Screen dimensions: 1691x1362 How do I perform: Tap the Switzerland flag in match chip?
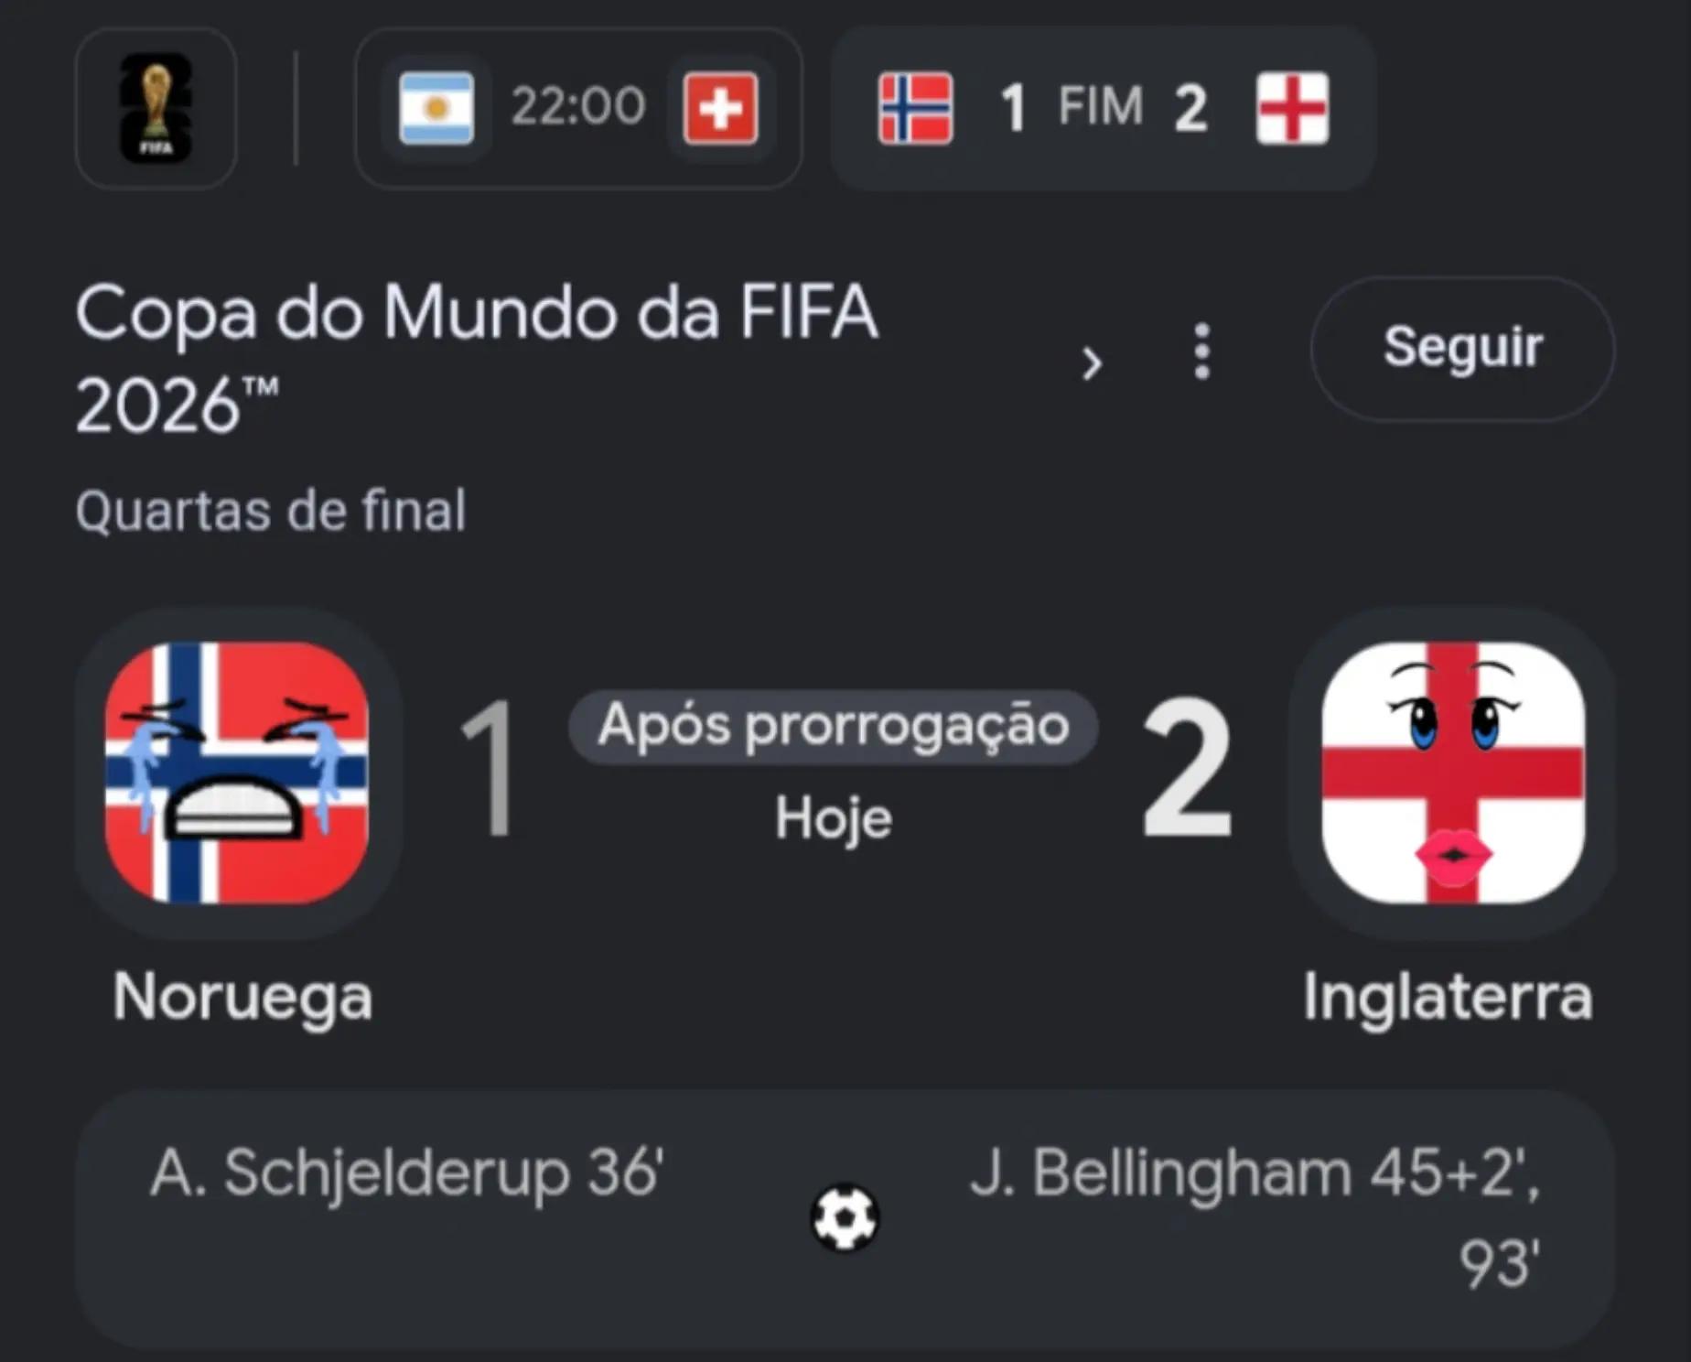click(x=721, y=108)
